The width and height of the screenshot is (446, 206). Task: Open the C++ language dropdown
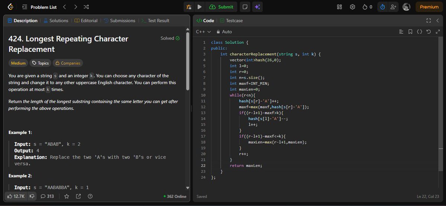203,32
